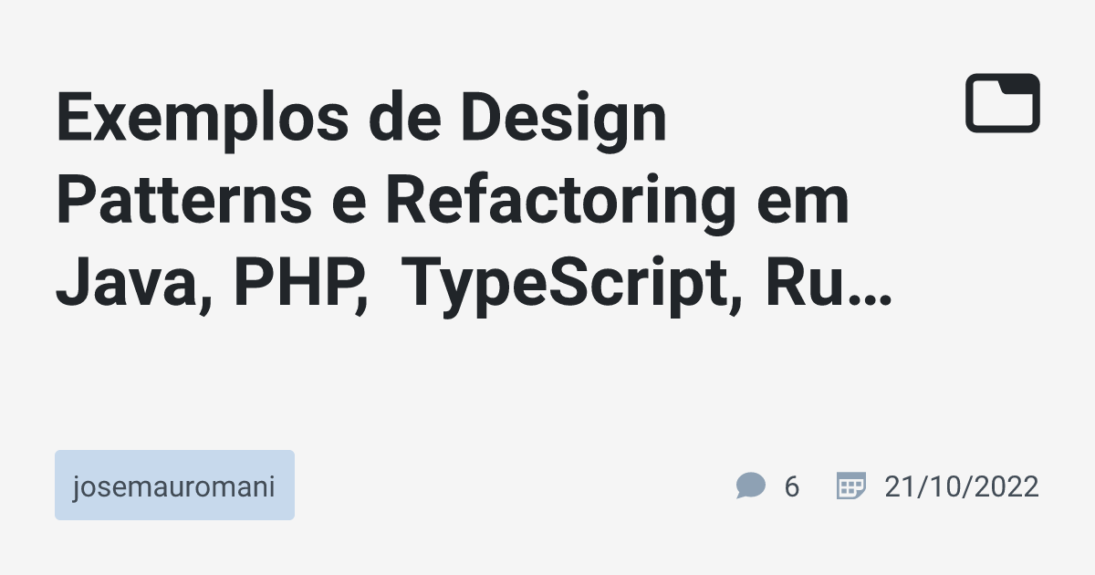This screenshot has height=575, width=1095.
Task: Click the comment speech bubble icon
Action: tap(750, 486)
